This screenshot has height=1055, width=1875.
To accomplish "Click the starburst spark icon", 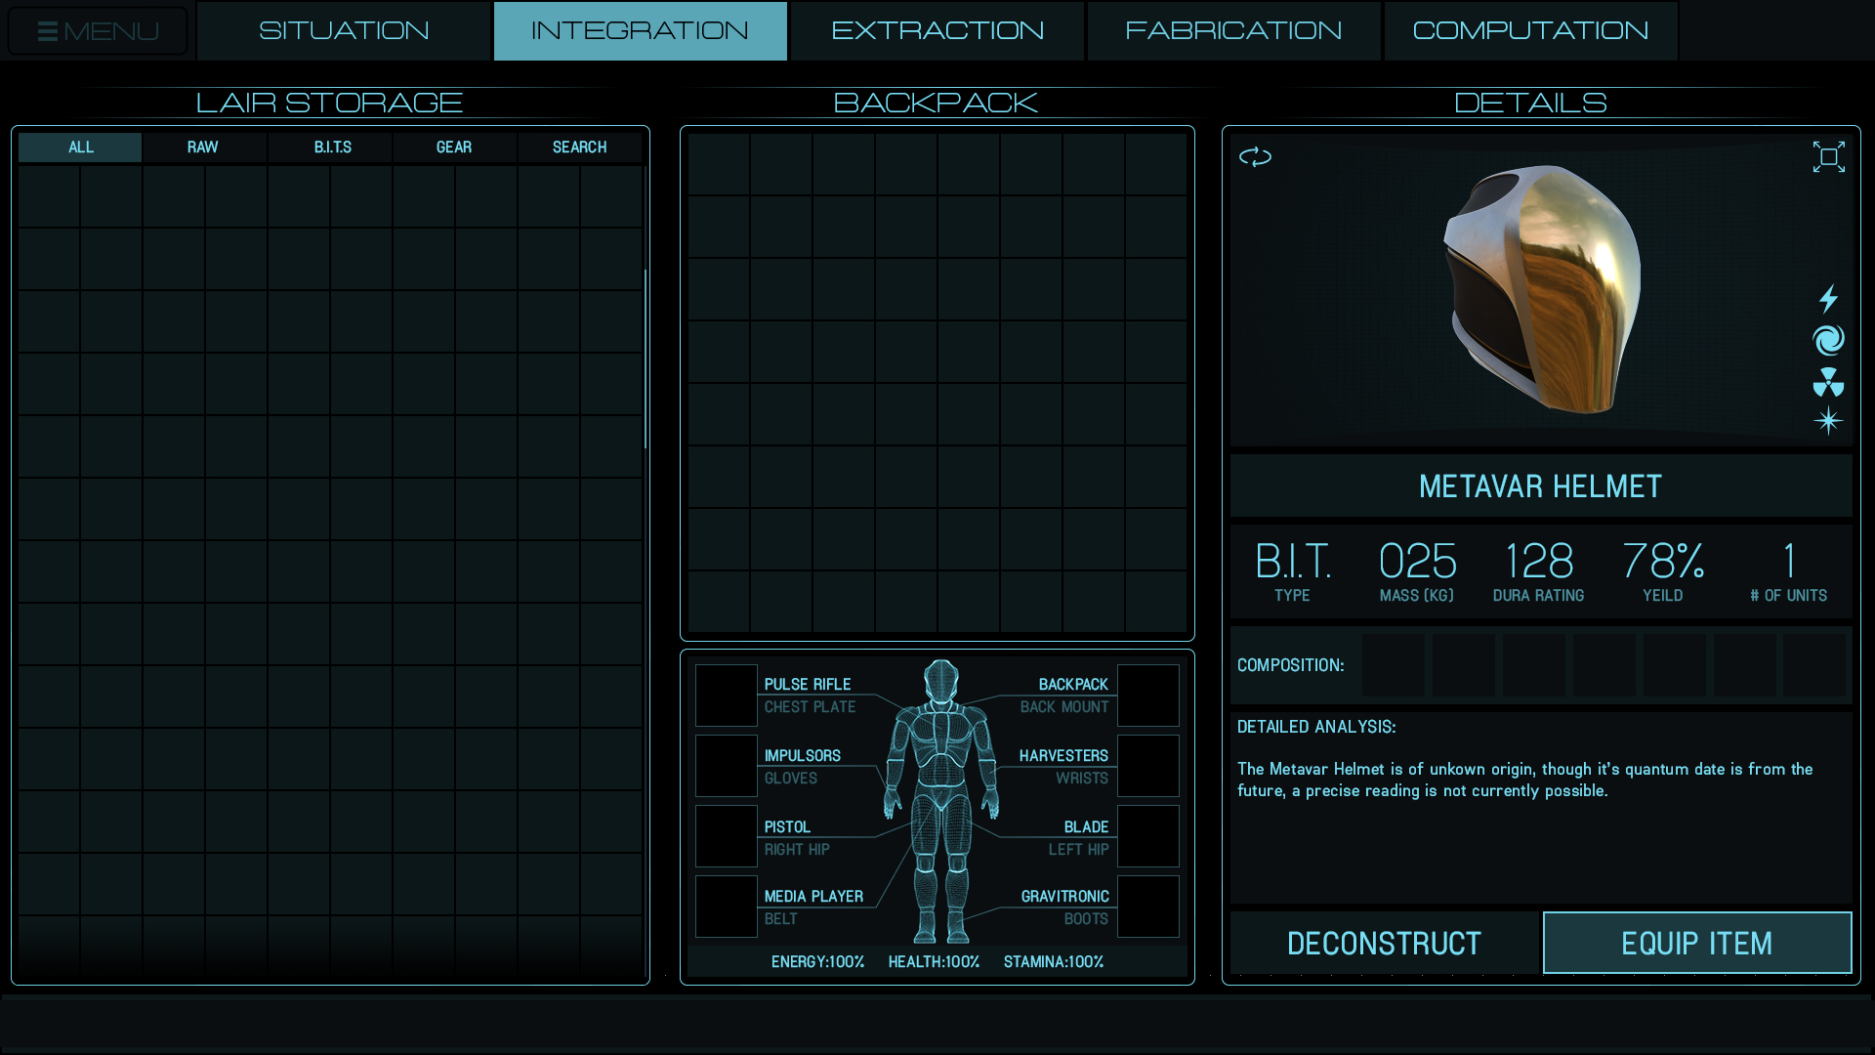I will (1828, 421).
